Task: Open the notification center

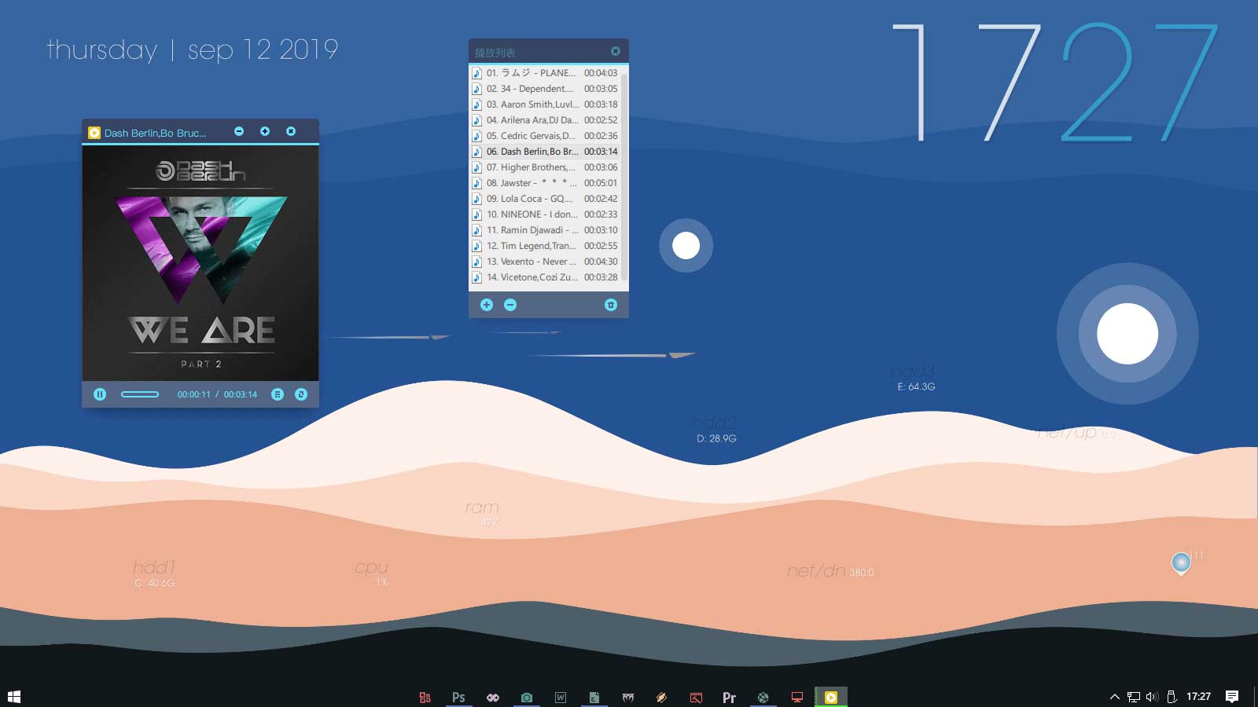Action: (1232, 697)
